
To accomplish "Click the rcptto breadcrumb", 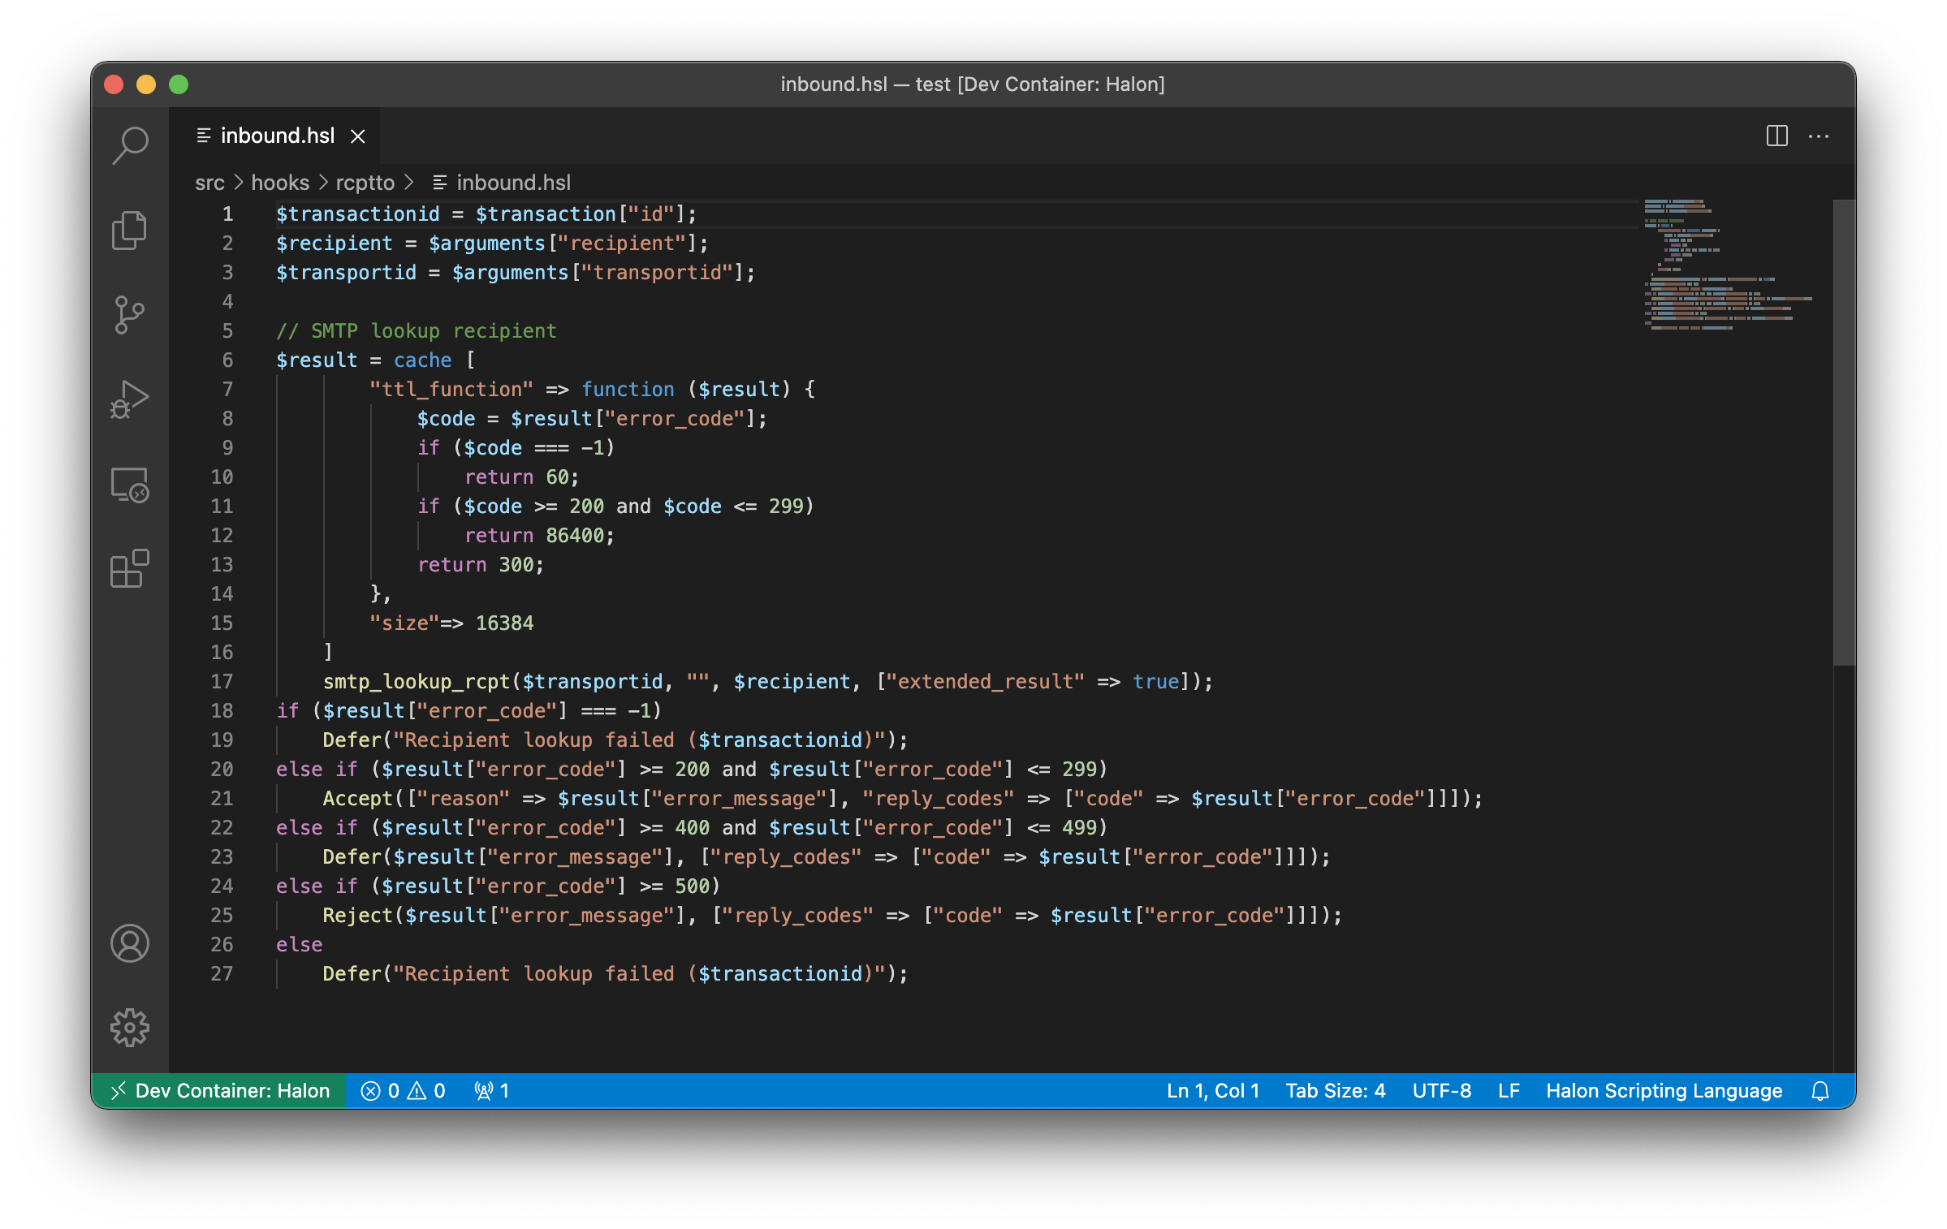I will pos(365,183).
